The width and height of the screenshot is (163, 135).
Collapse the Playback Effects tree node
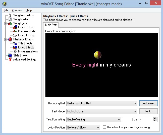(x=6, y=39)
